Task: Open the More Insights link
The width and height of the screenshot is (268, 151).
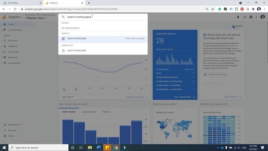Action: click(233, 97)
